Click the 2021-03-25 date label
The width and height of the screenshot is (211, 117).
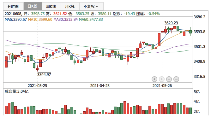(x=37, y=85)
